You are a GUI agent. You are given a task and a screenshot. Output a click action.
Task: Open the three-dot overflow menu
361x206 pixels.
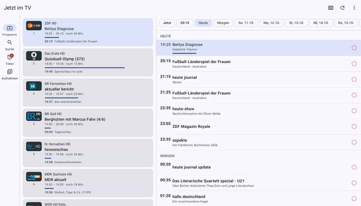(x=354, y=8)
